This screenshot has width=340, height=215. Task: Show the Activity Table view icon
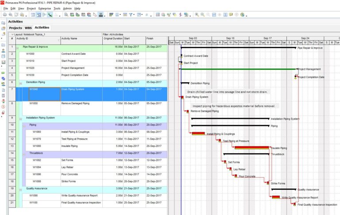[x=33, y=15]
